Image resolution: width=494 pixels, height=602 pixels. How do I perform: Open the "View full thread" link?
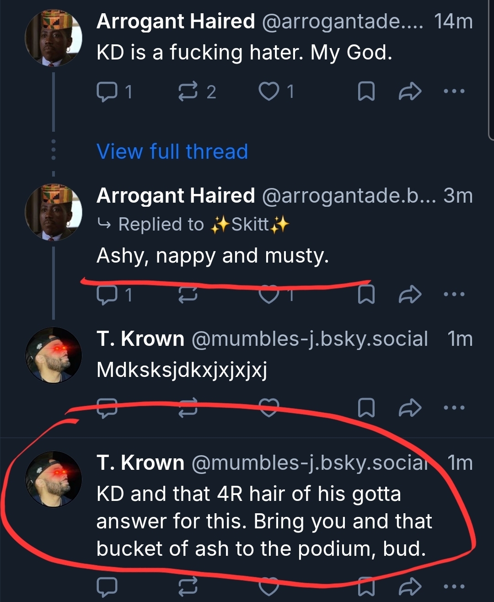tap(172, 151)
